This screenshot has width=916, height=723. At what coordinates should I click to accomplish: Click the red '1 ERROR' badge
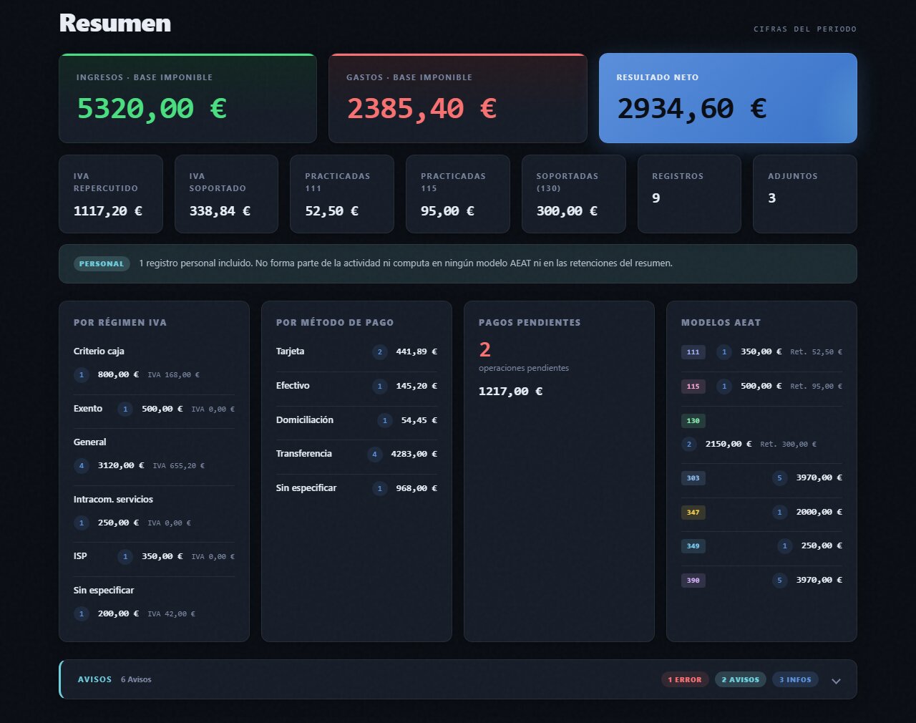685,679
